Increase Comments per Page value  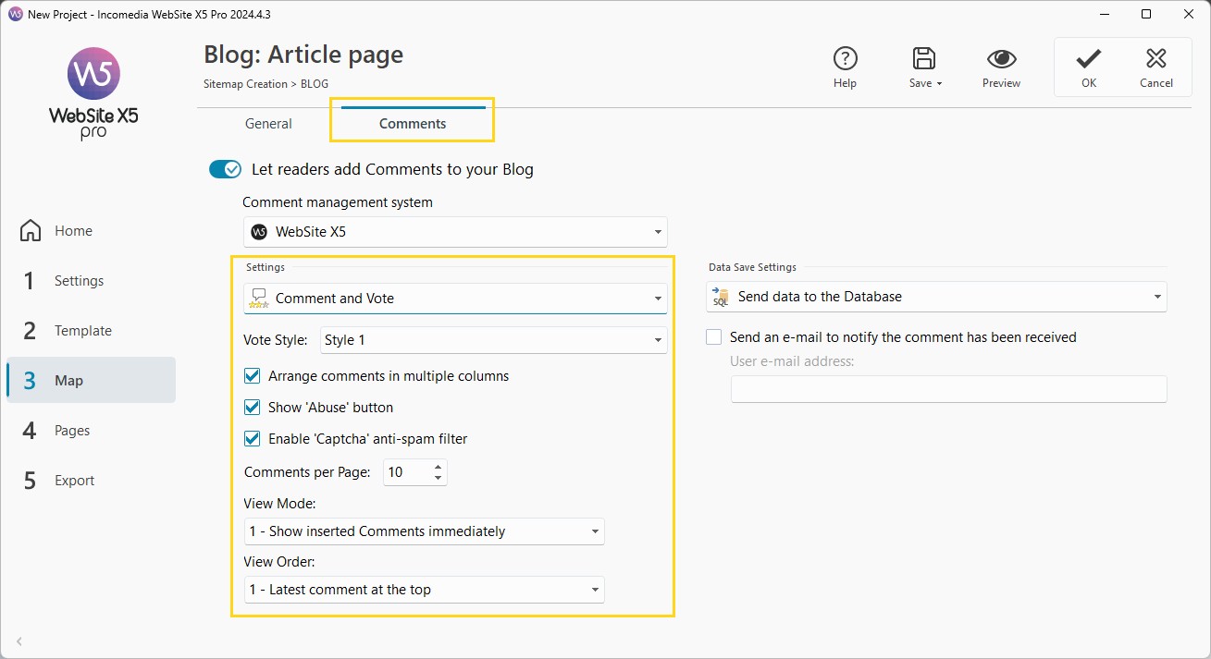(439, 466)
